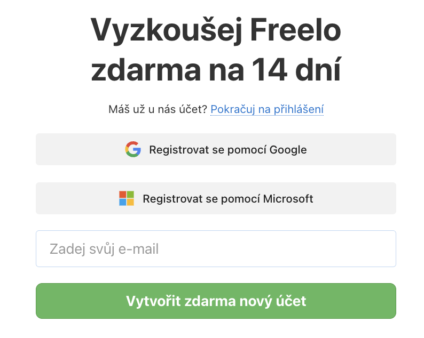This screenshot has height=338, width=424.
Task: Click the word "Freelo" in the heading
Action: [294, 30]
